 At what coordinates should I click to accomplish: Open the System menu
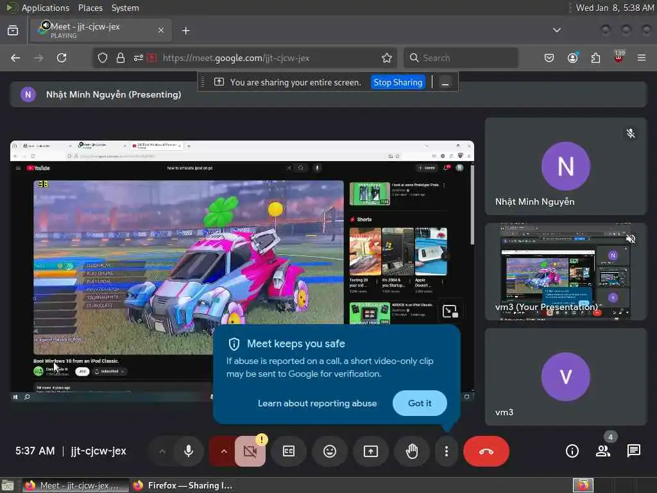pyautogui.click(x=125, y=8)
